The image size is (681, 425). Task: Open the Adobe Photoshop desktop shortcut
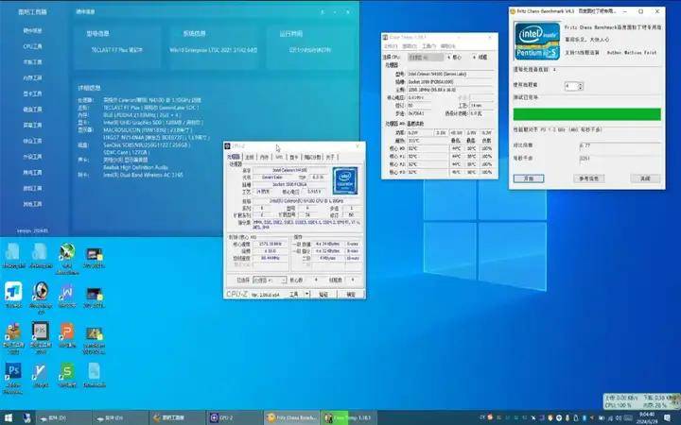coord(13,377)
